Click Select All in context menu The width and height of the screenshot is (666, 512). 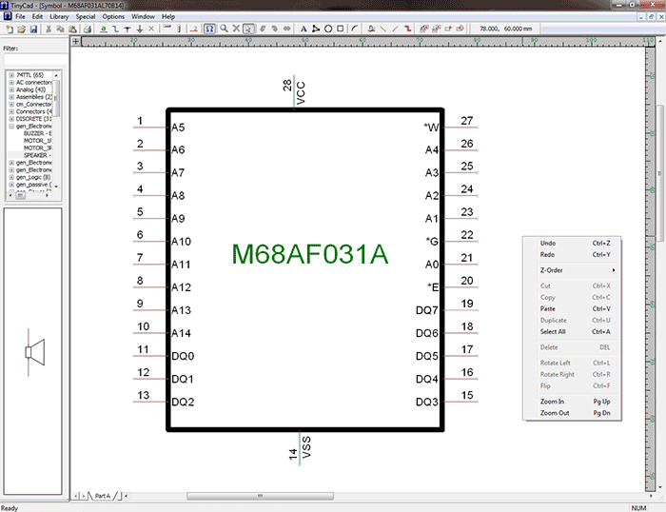pyautogui.click(x=553, y=331)
